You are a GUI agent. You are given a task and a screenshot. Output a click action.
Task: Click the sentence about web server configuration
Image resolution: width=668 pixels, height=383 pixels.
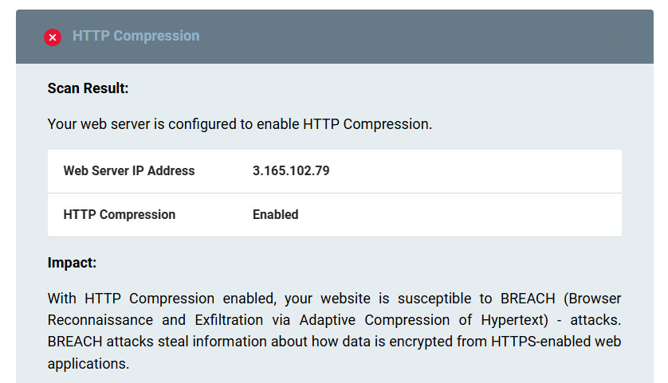click(x=240, y=124)
